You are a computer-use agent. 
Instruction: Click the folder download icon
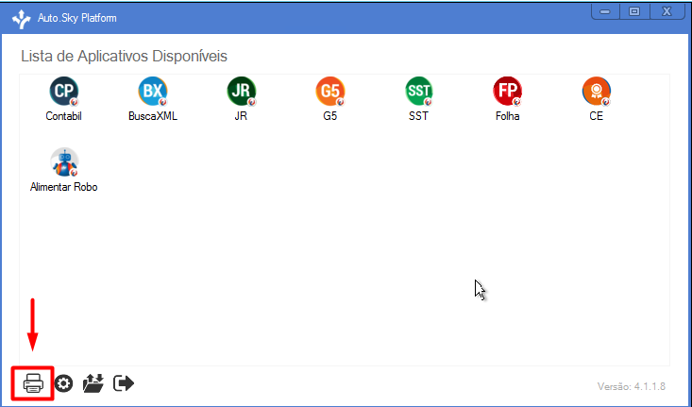(x=93, y=383)
